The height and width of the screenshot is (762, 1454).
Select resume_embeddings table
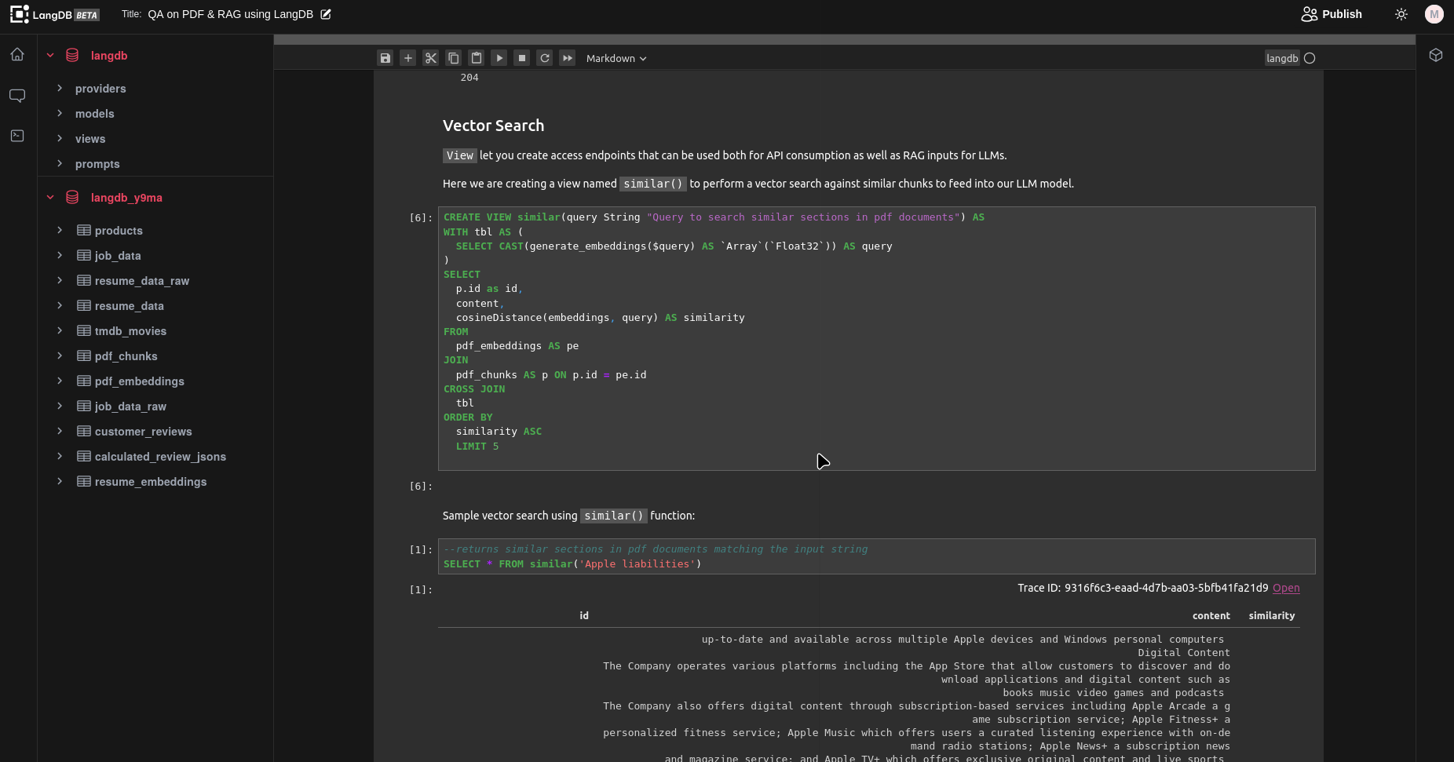click(151, 482)
